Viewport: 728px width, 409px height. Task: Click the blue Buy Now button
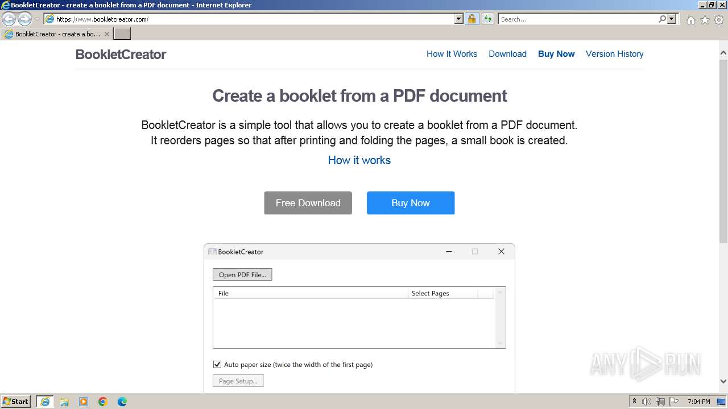pyautogui.click(x=411, y=203)
